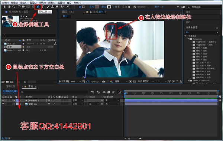Viewport: 223px width, 141px height.
Task: Open blend mode dropdown for shape layer
Action: coord(78,101)
